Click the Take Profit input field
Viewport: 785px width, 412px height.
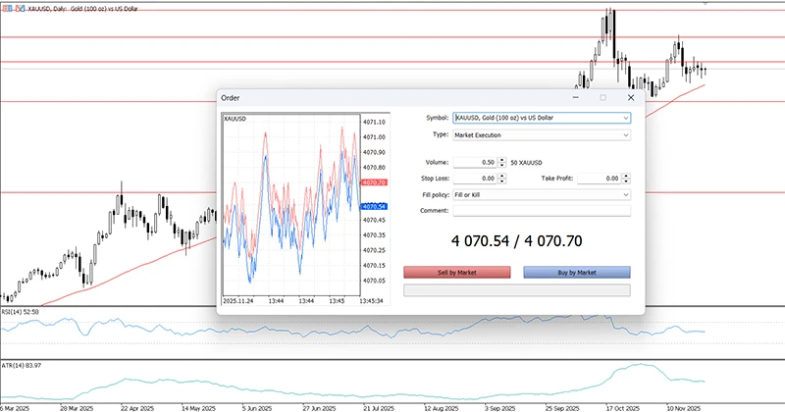tap(598, 179)
